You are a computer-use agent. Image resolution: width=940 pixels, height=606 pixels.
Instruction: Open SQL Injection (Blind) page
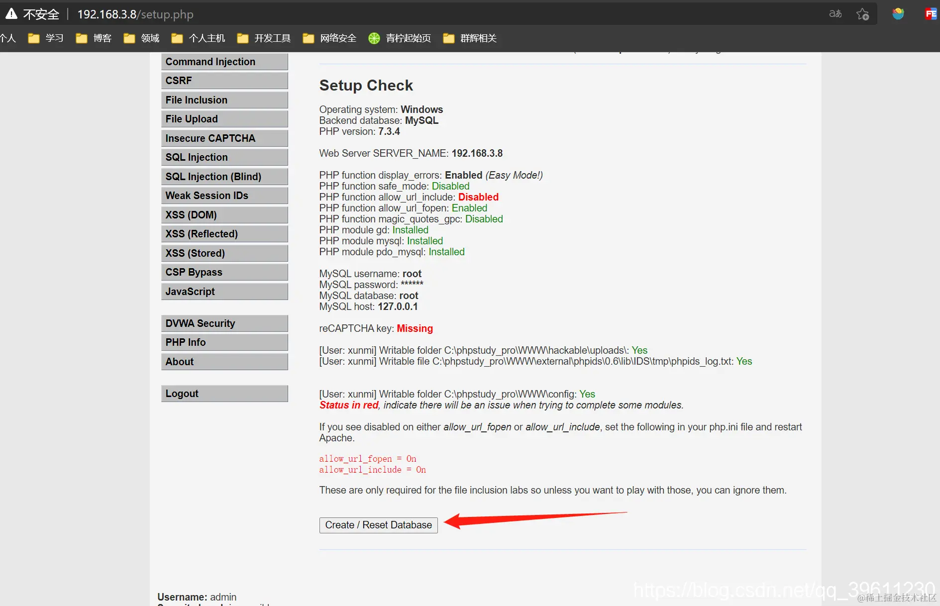224,177
